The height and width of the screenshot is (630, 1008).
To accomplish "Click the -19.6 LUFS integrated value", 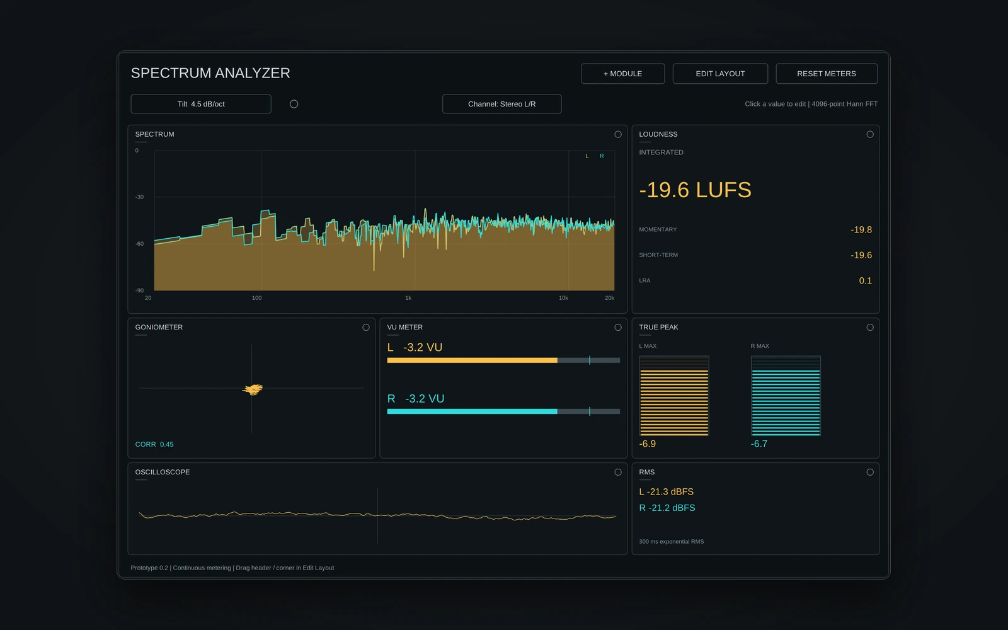I will 695,190.
